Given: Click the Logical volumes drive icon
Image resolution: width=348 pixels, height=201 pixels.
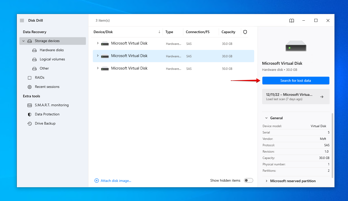Looking at the screenshot, I should [x=34, y=59].
